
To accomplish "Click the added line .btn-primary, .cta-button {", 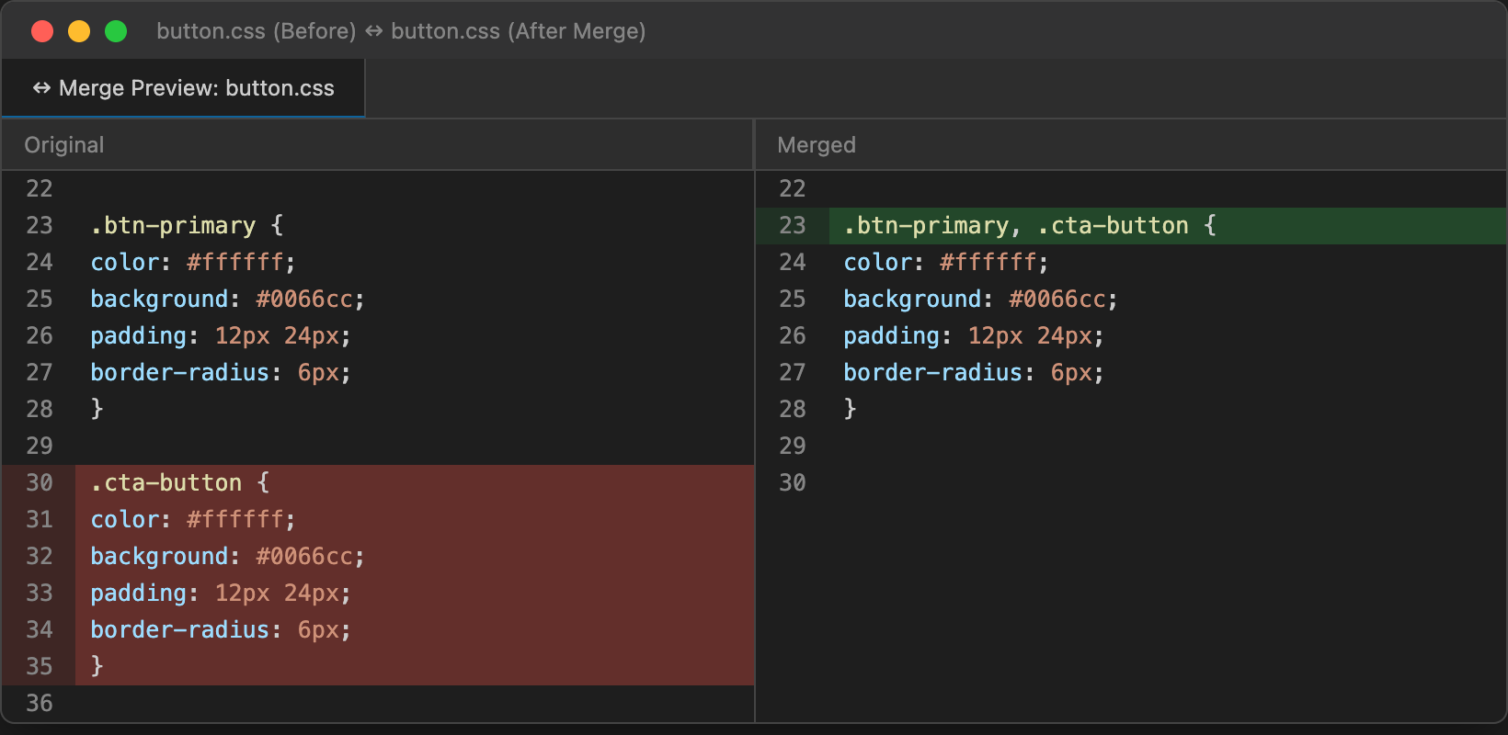I will [1168, 226].
